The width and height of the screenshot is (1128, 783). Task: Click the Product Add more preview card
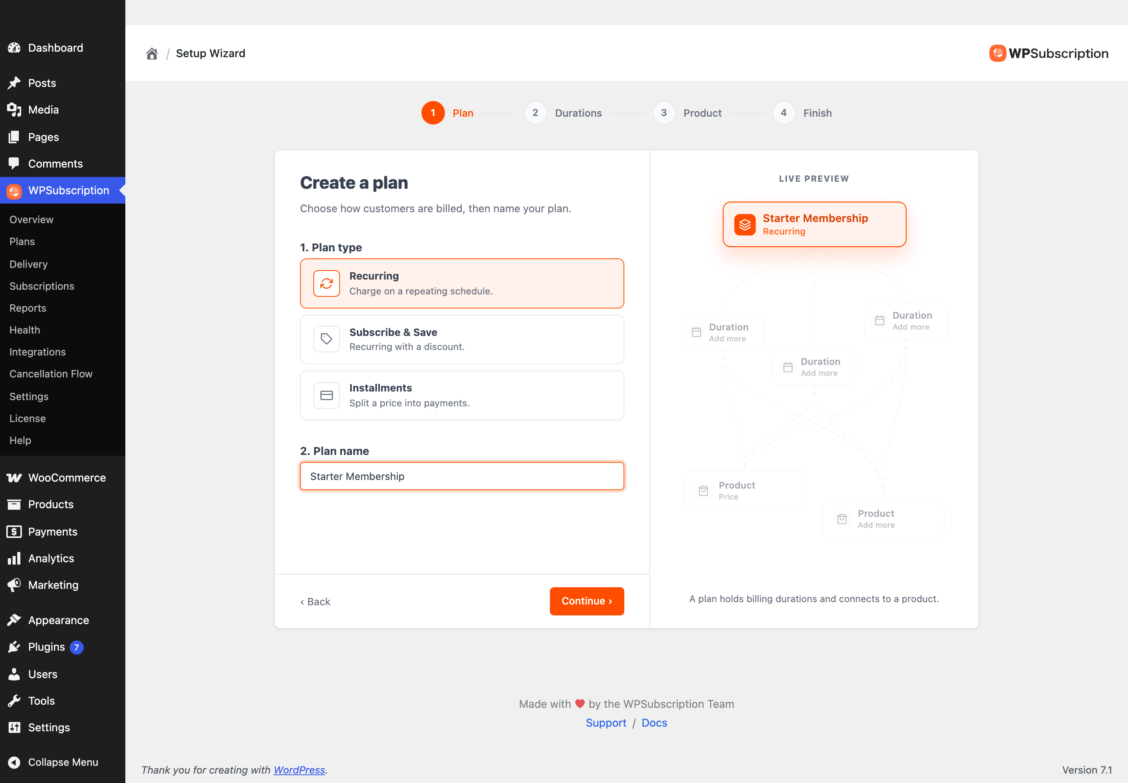[x=884, y=519]
